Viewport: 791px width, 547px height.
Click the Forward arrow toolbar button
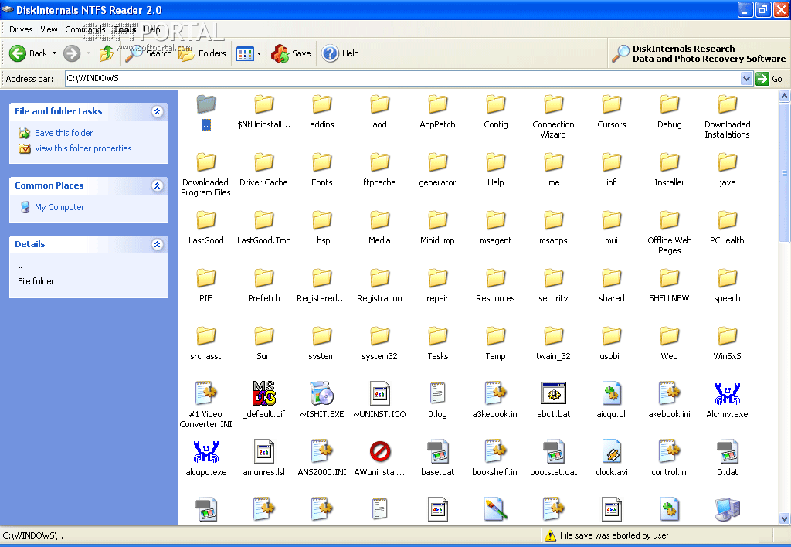click(72, 53)
